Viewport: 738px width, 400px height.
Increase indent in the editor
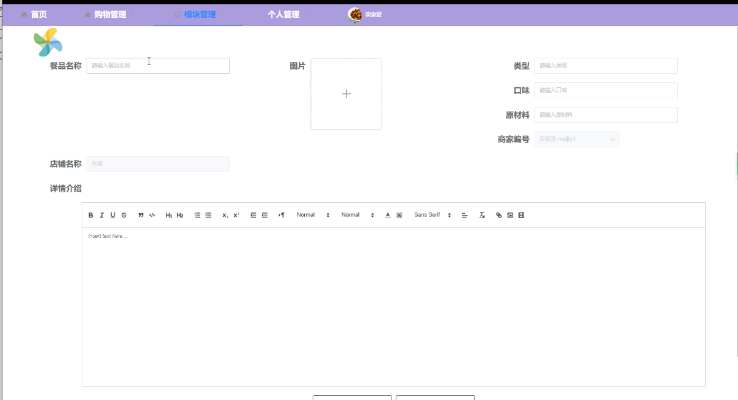tap(265, 215)
